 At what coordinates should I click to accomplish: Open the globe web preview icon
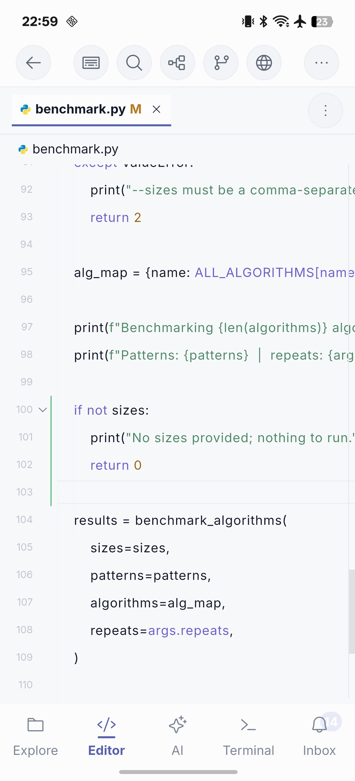(x=264, y=63)
